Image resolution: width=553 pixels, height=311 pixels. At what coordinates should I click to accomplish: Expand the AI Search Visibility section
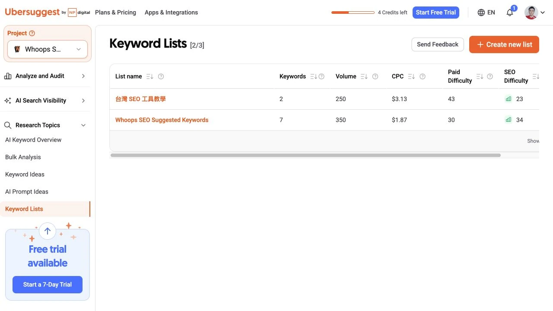click(83, 101)
